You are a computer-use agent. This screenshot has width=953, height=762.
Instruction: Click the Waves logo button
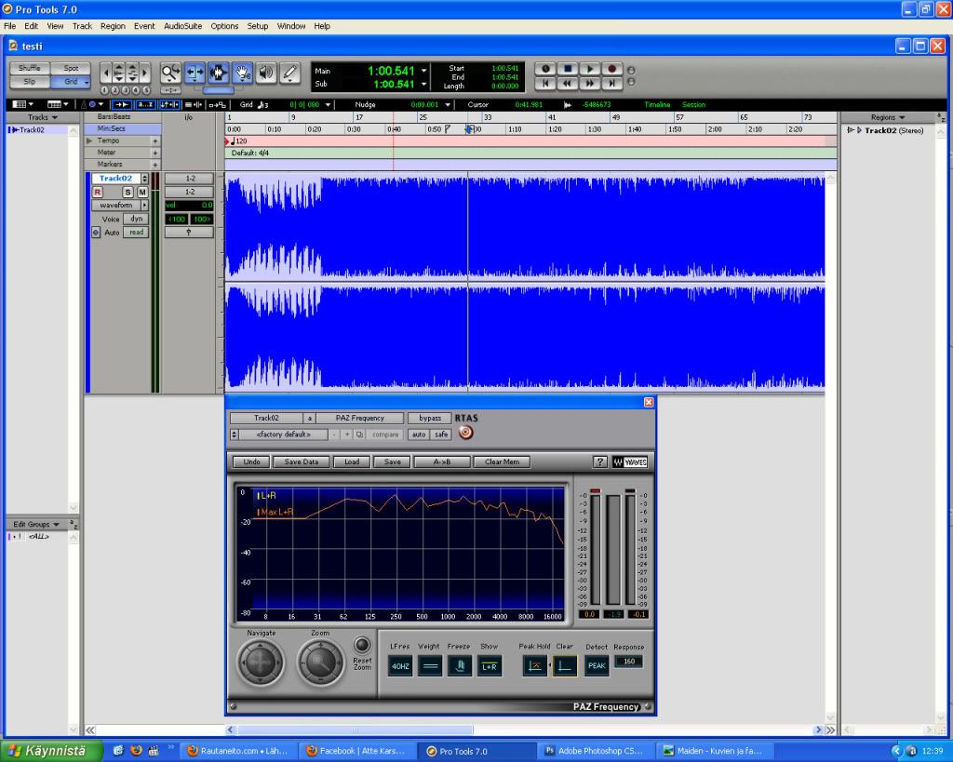click(630, 461)
